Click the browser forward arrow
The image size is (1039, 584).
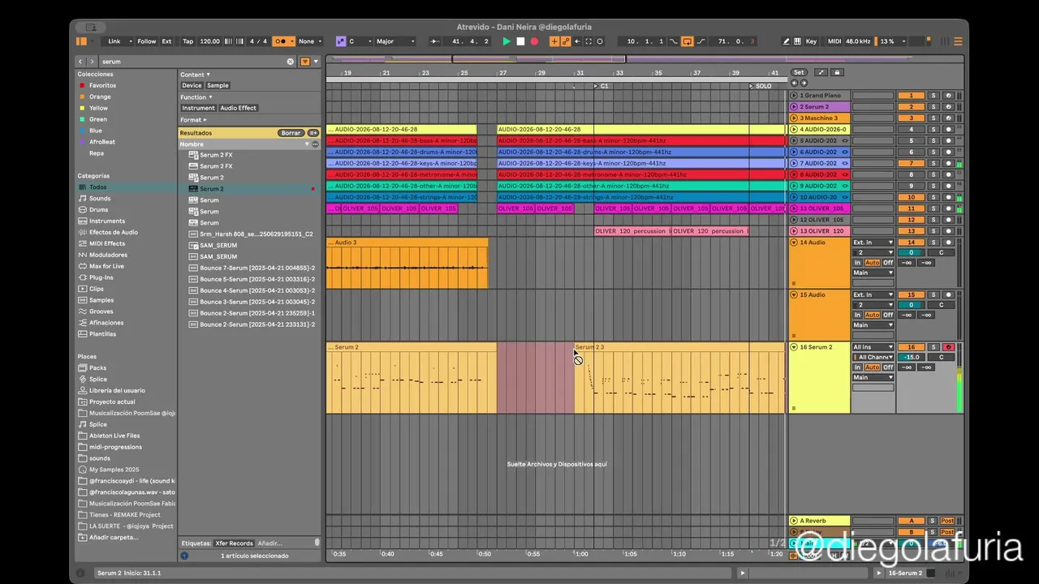pos(92,62)
